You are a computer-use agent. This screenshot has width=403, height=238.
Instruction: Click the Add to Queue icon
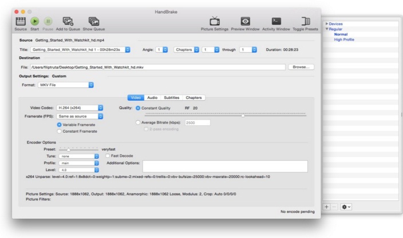pyautogui.click(x=68, y=21)
